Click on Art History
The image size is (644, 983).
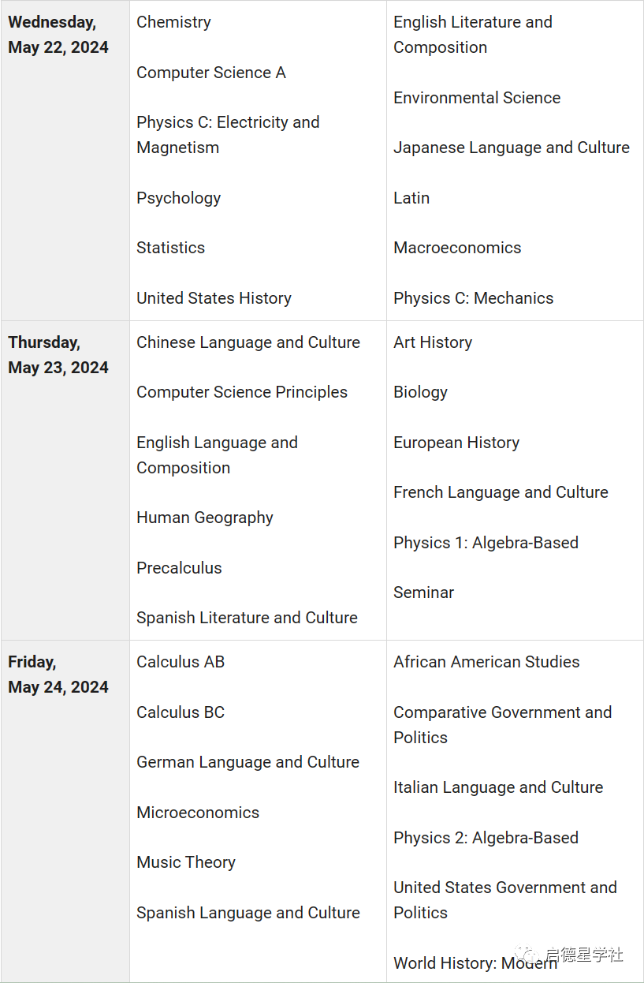pyautogui.click(x=433, y=342)
